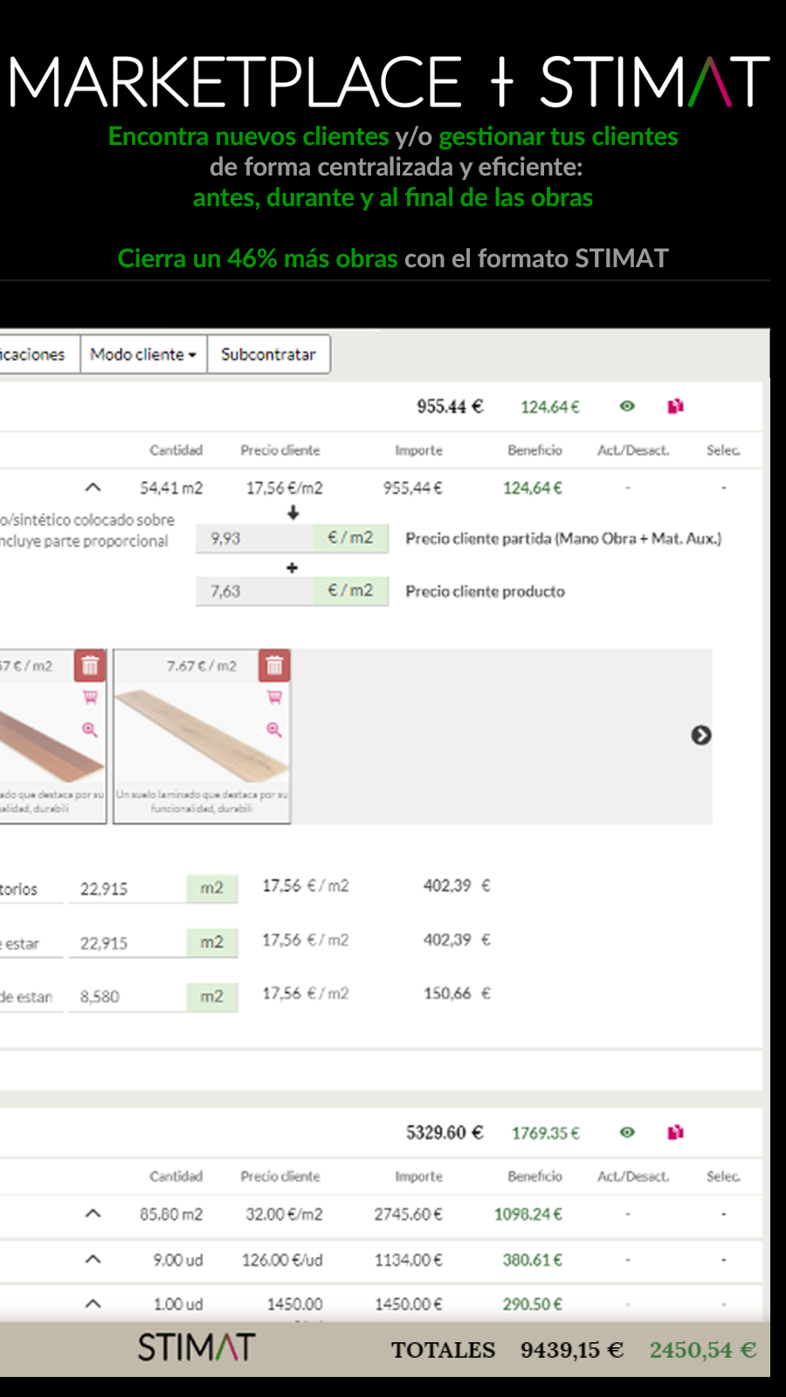Edit the 8,580 m2 quantity field
The image size is (786, 1397).
click(x=128, y=996)
